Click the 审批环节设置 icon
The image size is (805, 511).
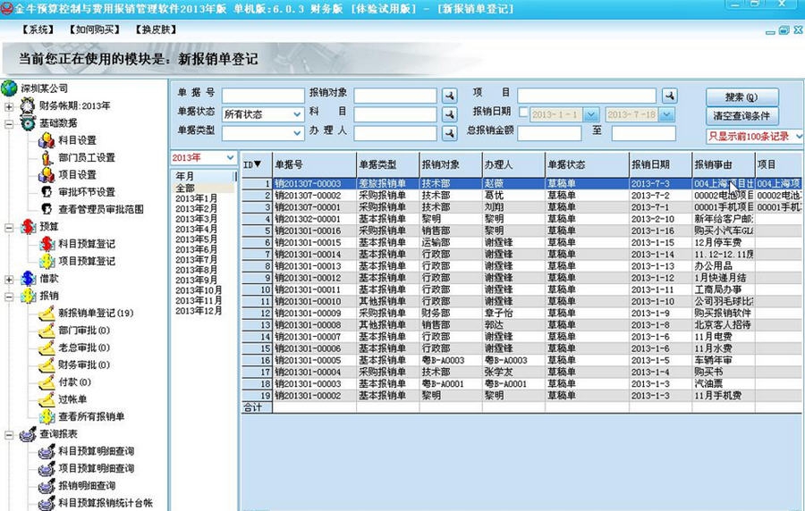click(x=47, y=192)
